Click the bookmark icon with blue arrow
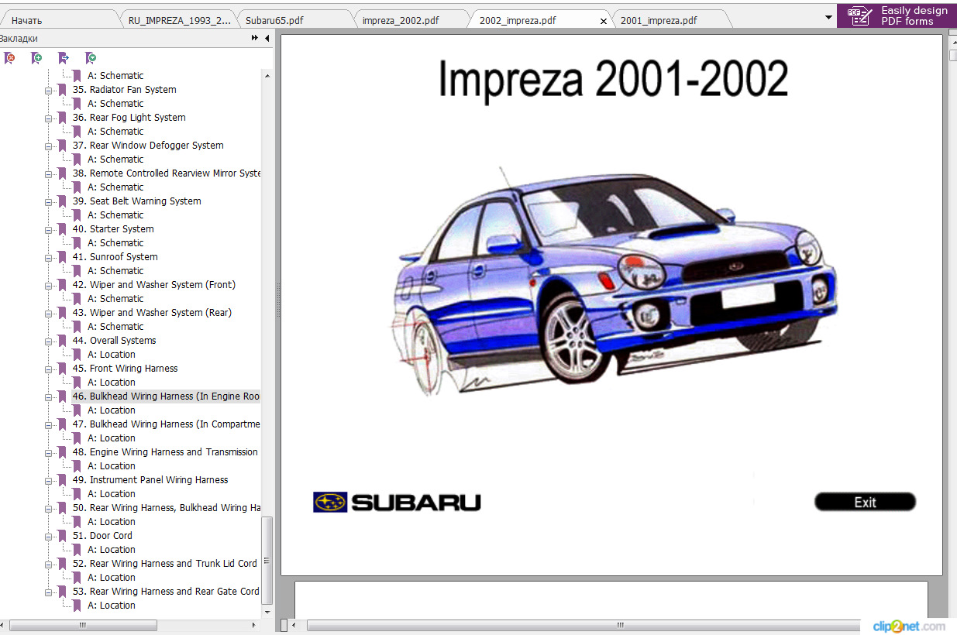Screen dimensions: 957x635 (x=64, y=58)
